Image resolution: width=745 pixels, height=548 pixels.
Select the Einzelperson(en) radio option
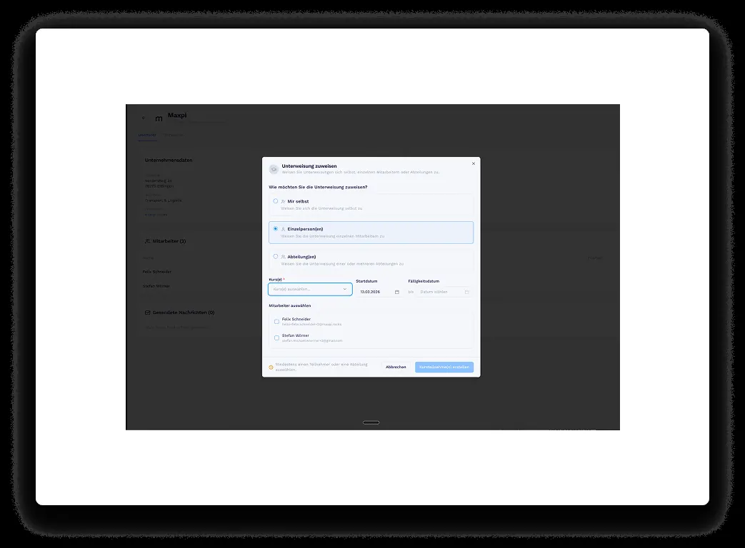pyautogui.click(x=276, y=228)
